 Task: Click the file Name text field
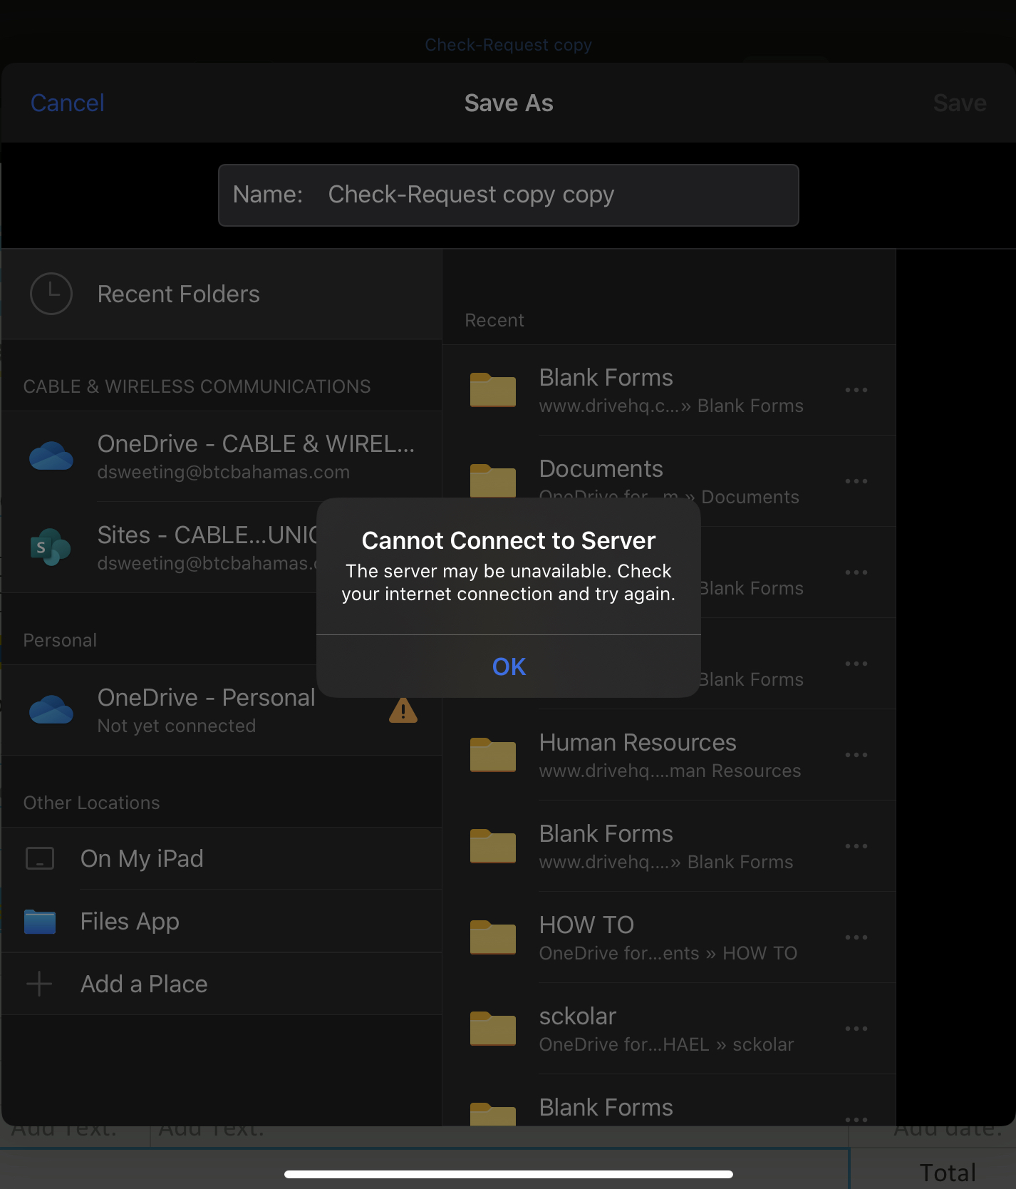point(508,195)
